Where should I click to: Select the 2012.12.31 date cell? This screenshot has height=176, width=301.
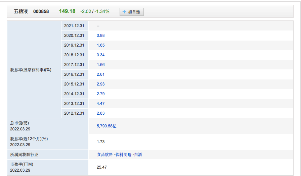pyautogui.click(x=75, y=113)
